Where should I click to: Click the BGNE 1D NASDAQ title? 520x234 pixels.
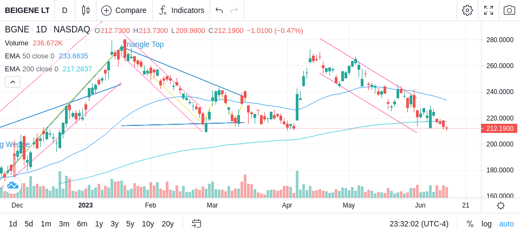47,30
